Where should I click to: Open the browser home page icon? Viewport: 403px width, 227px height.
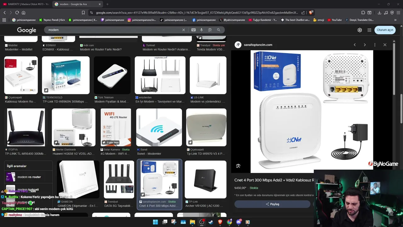[23, 13]
